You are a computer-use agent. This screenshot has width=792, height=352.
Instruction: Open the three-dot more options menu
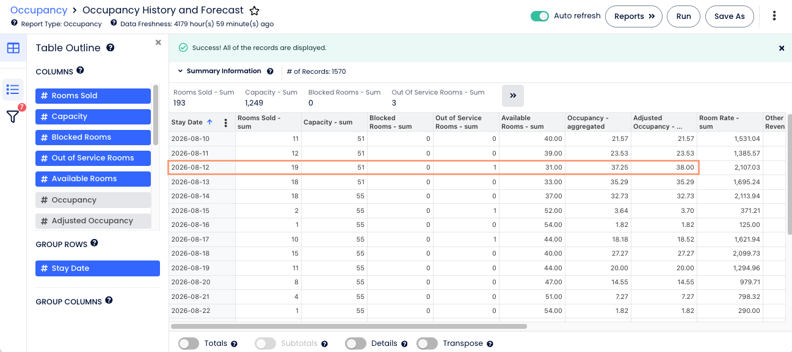(774, 16)
